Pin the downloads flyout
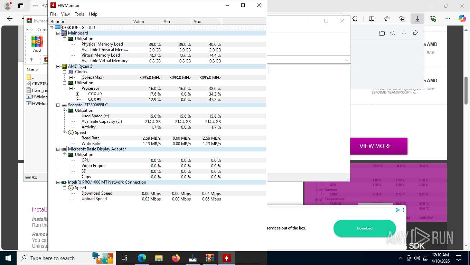This screenshot has width=470, height=265. pos(415,33)
